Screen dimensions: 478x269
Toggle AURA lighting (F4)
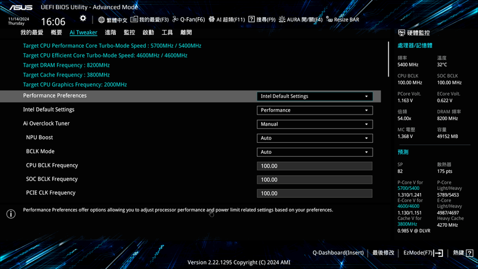click(x=300, y=20)
